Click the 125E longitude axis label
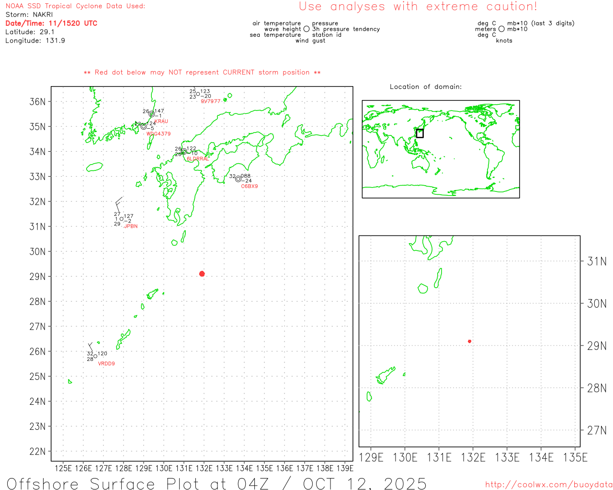 pyautogui.click(x=63, y=468)
